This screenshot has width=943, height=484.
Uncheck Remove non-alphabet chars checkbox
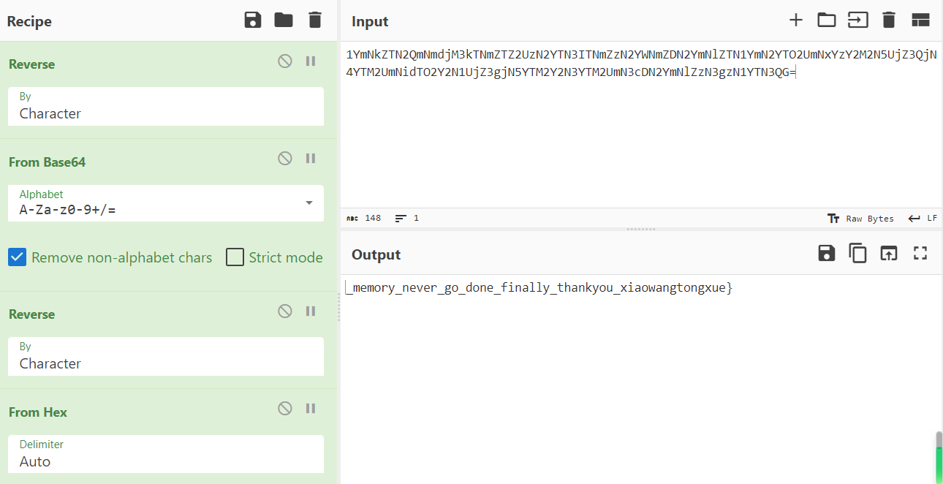pyautogui.click(x=18, y=257)
